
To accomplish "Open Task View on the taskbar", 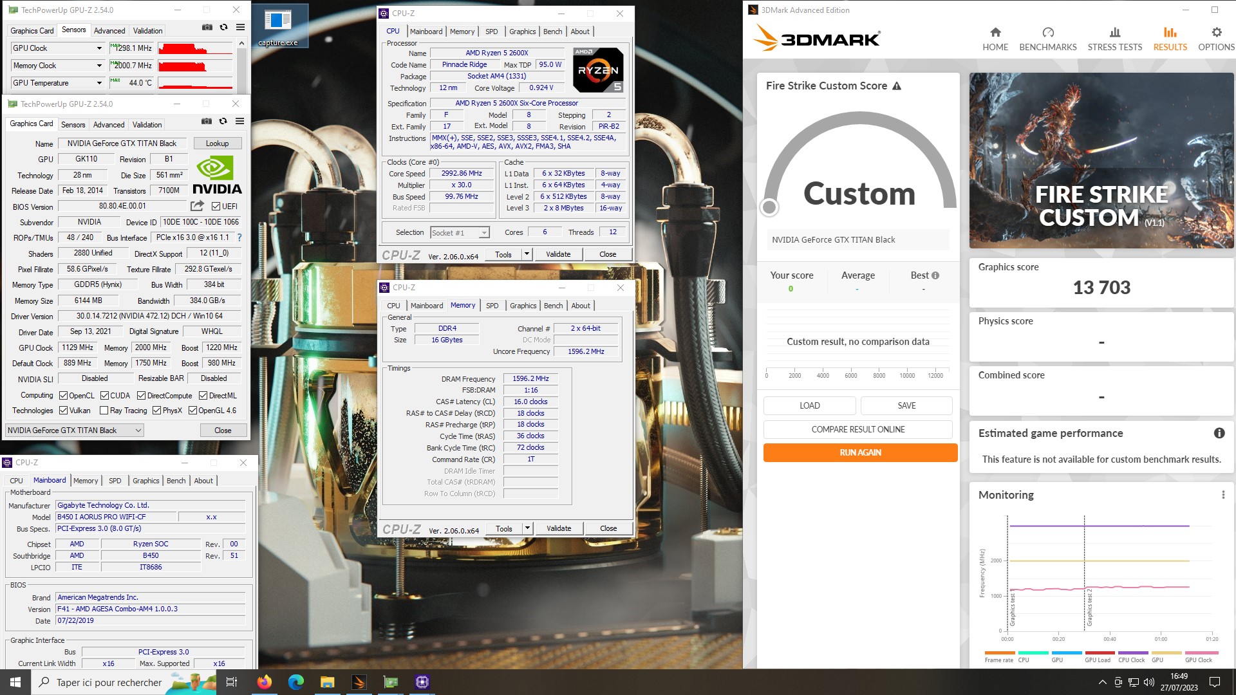I will pos(232,682).
